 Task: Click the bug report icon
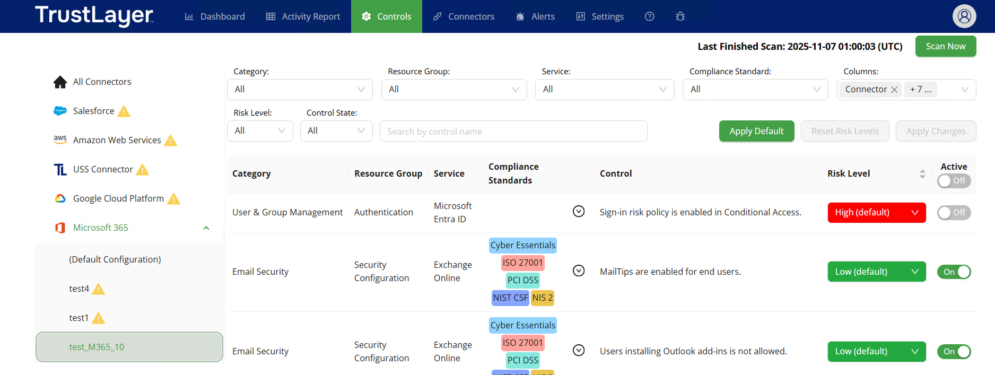point(680,16)
